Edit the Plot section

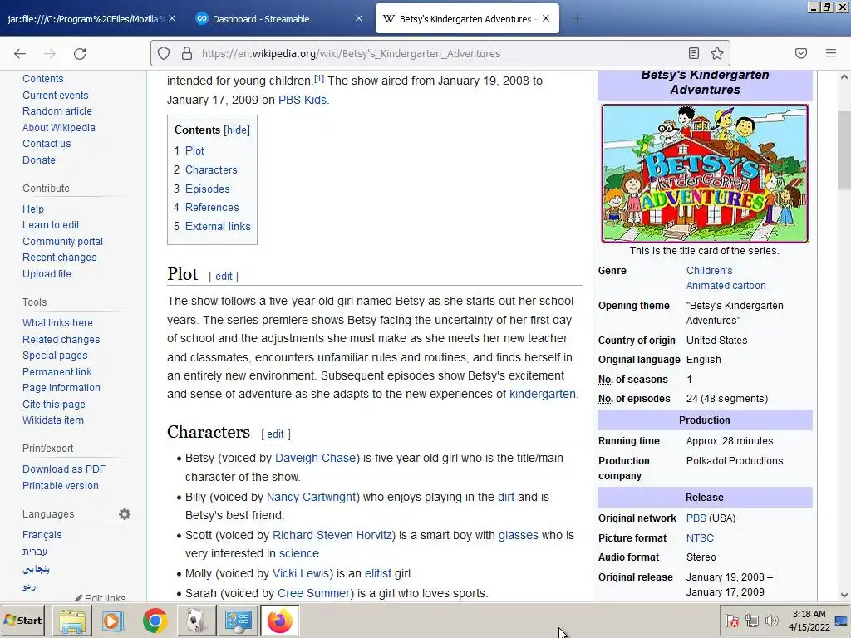click(x=224, y=276)
